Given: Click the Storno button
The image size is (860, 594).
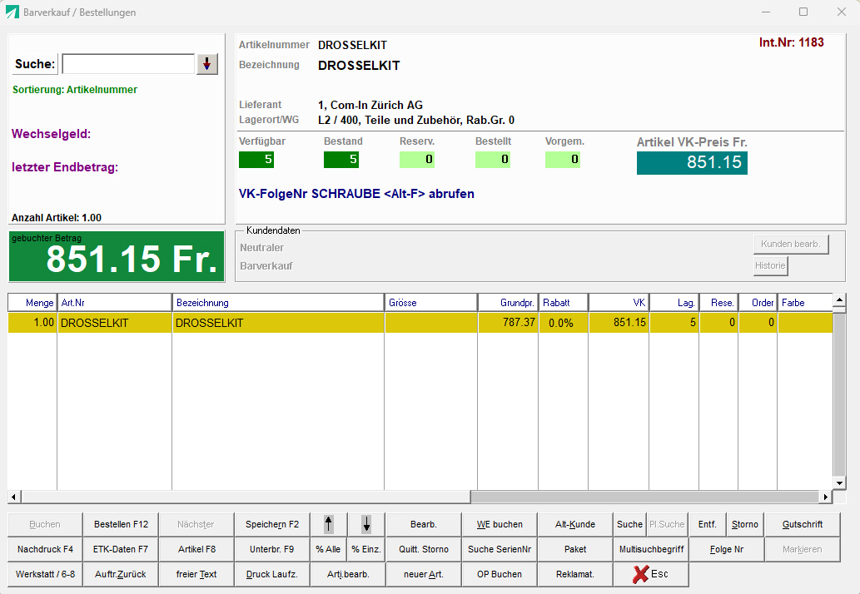Looking at the screenshot, I should click(x=745, y=524).
